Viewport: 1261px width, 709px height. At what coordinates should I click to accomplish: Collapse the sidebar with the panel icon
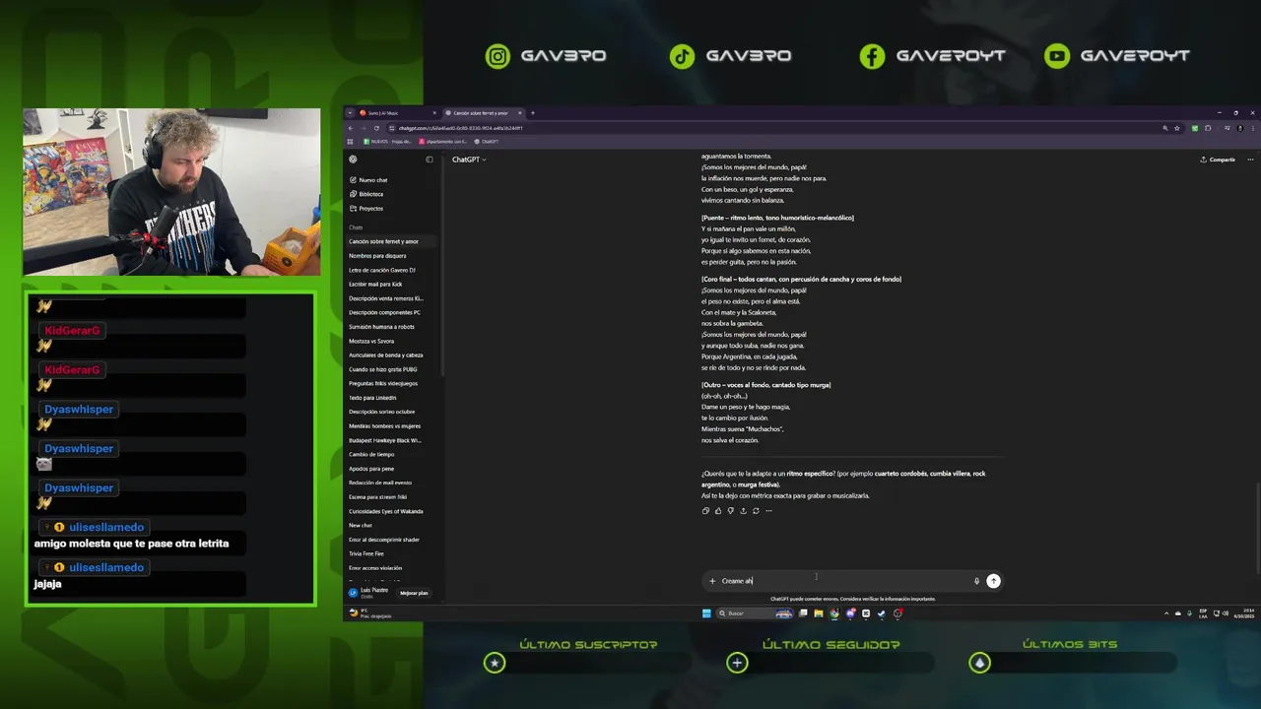point(430,160)
